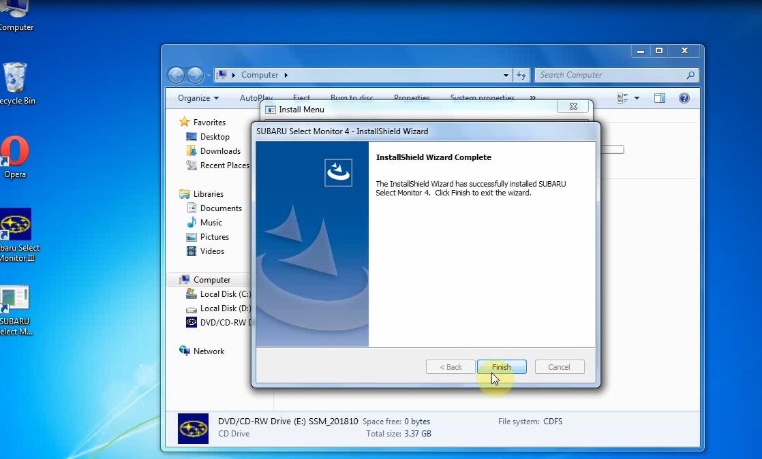
Task: Change the view with the view icon
Action: (622, 98)
